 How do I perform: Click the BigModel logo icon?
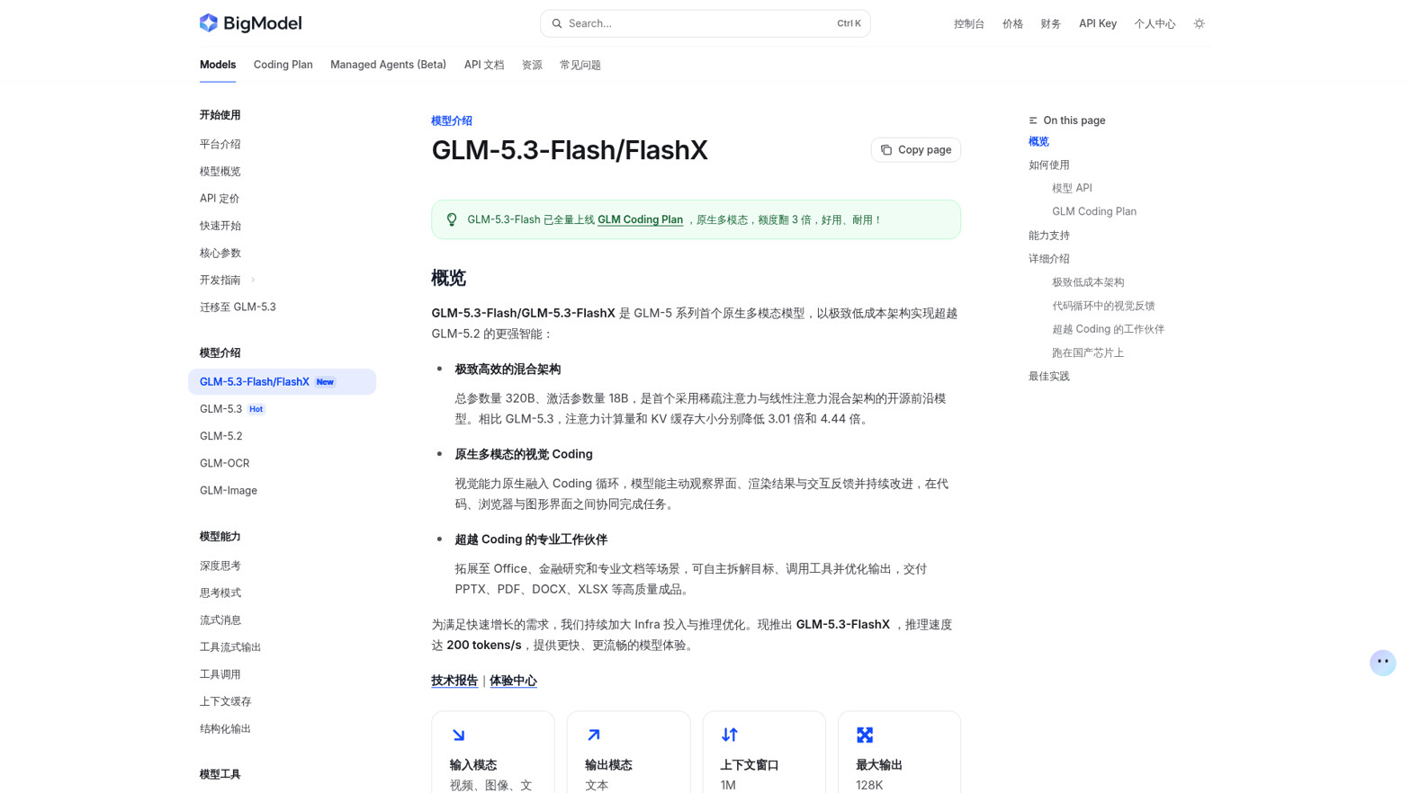pos(209,23)
